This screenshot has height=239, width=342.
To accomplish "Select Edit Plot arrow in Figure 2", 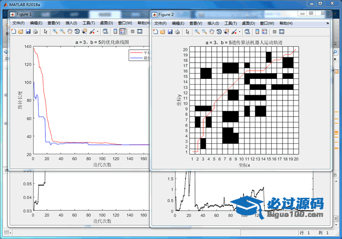I will [188, 32].
